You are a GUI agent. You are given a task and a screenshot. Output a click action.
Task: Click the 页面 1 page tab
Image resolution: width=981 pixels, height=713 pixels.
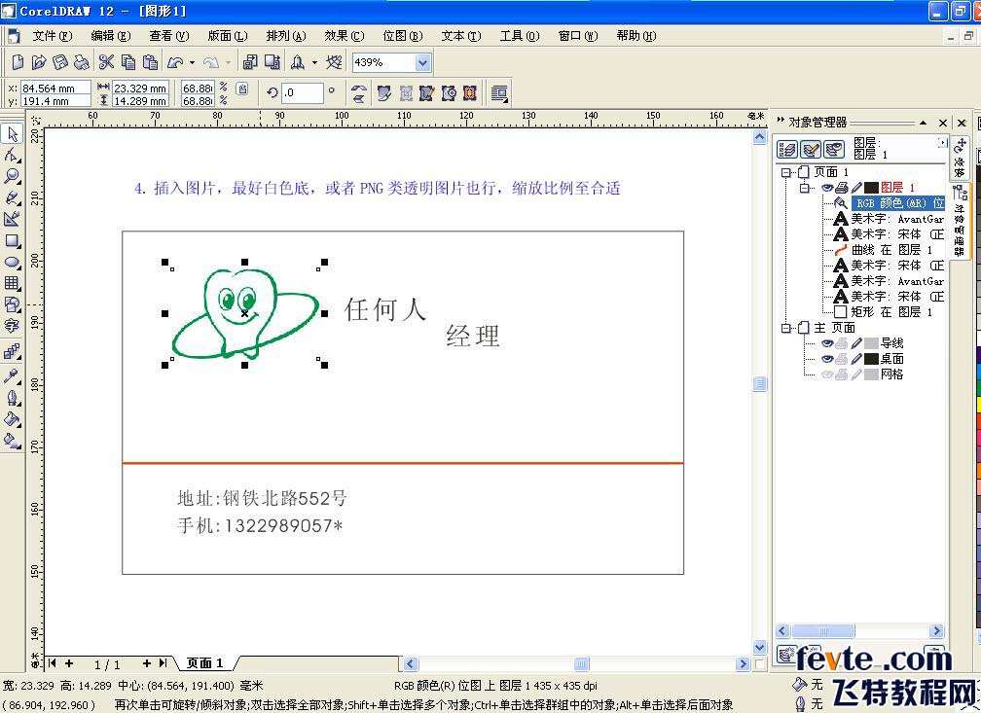tap(205, 663)
